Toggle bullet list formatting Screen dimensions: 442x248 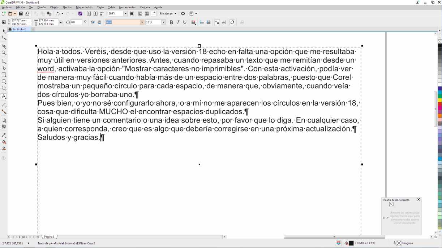click(202, 22)
